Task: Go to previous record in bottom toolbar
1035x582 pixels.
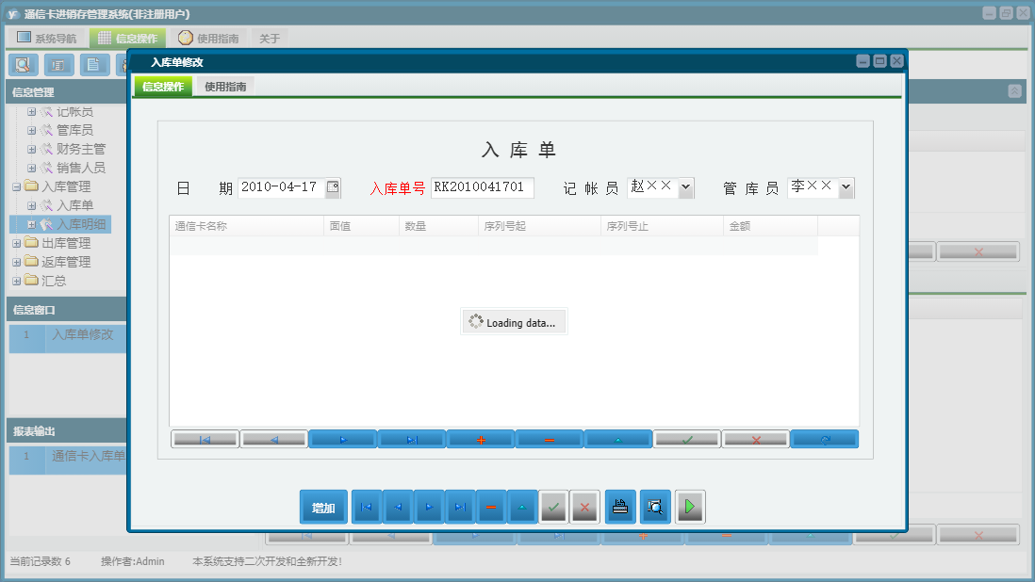Action: click(398, 507)
